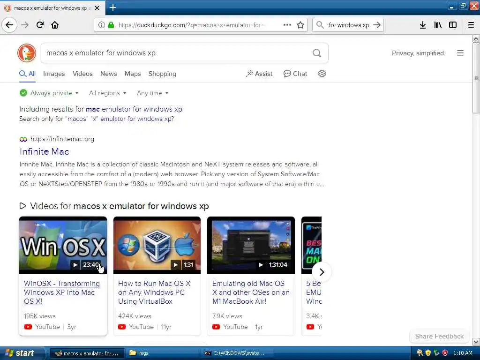Image resolution: width=480 pixels, height=360 pixels.
Task: Click the infinitemac.org favicon
Action: (x=23, y=139)
